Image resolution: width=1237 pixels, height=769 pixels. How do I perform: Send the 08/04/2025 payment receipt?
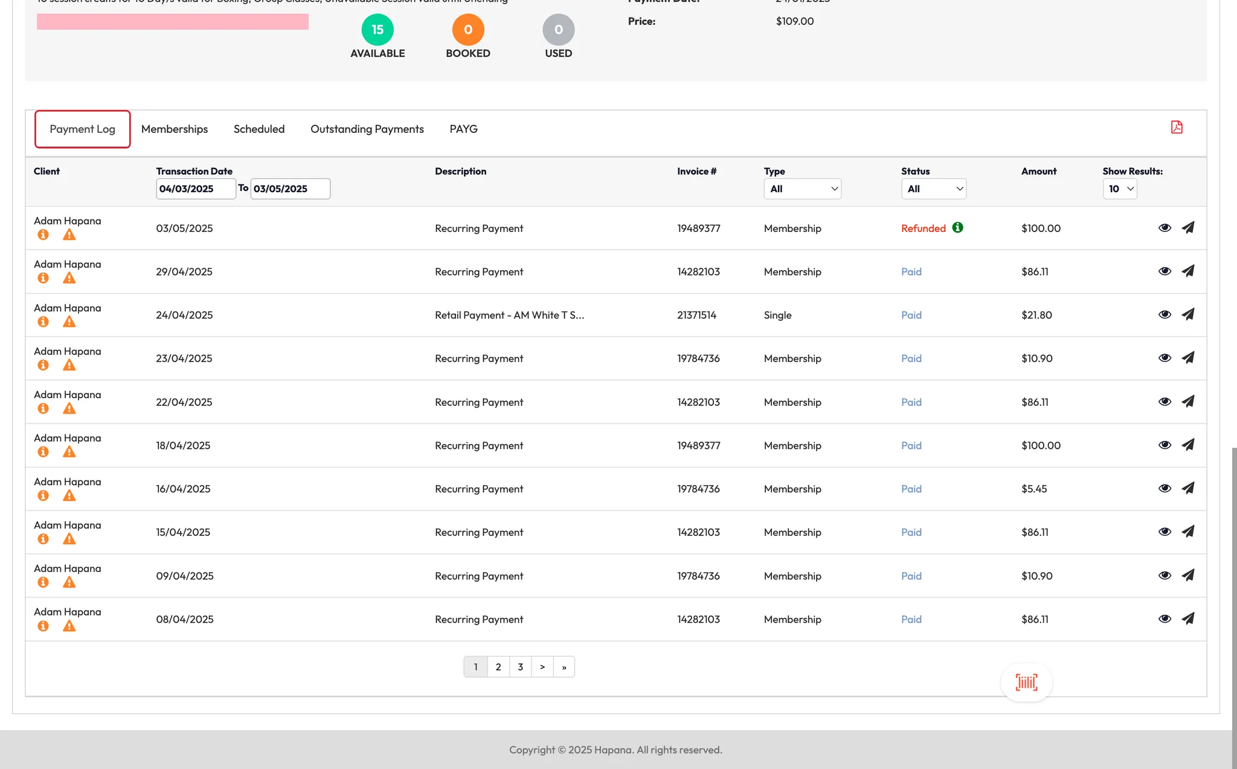[x=1187, y=619]
